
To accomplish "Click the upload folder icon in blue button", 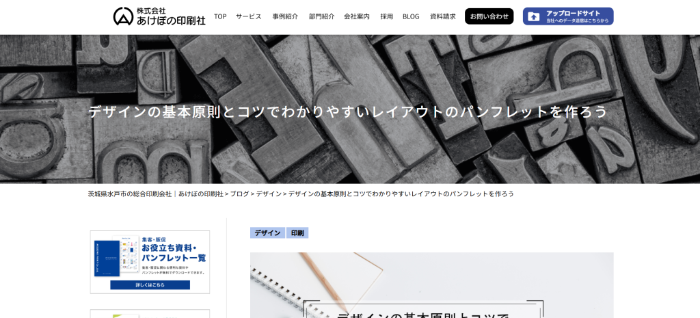I will click(x=534, y=16).
